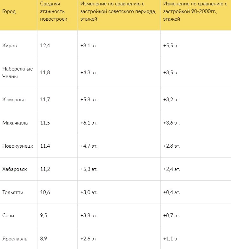Screen dimensions: 231x249
Task: Select the 11,8 average floors value
Action: [45, 72]
